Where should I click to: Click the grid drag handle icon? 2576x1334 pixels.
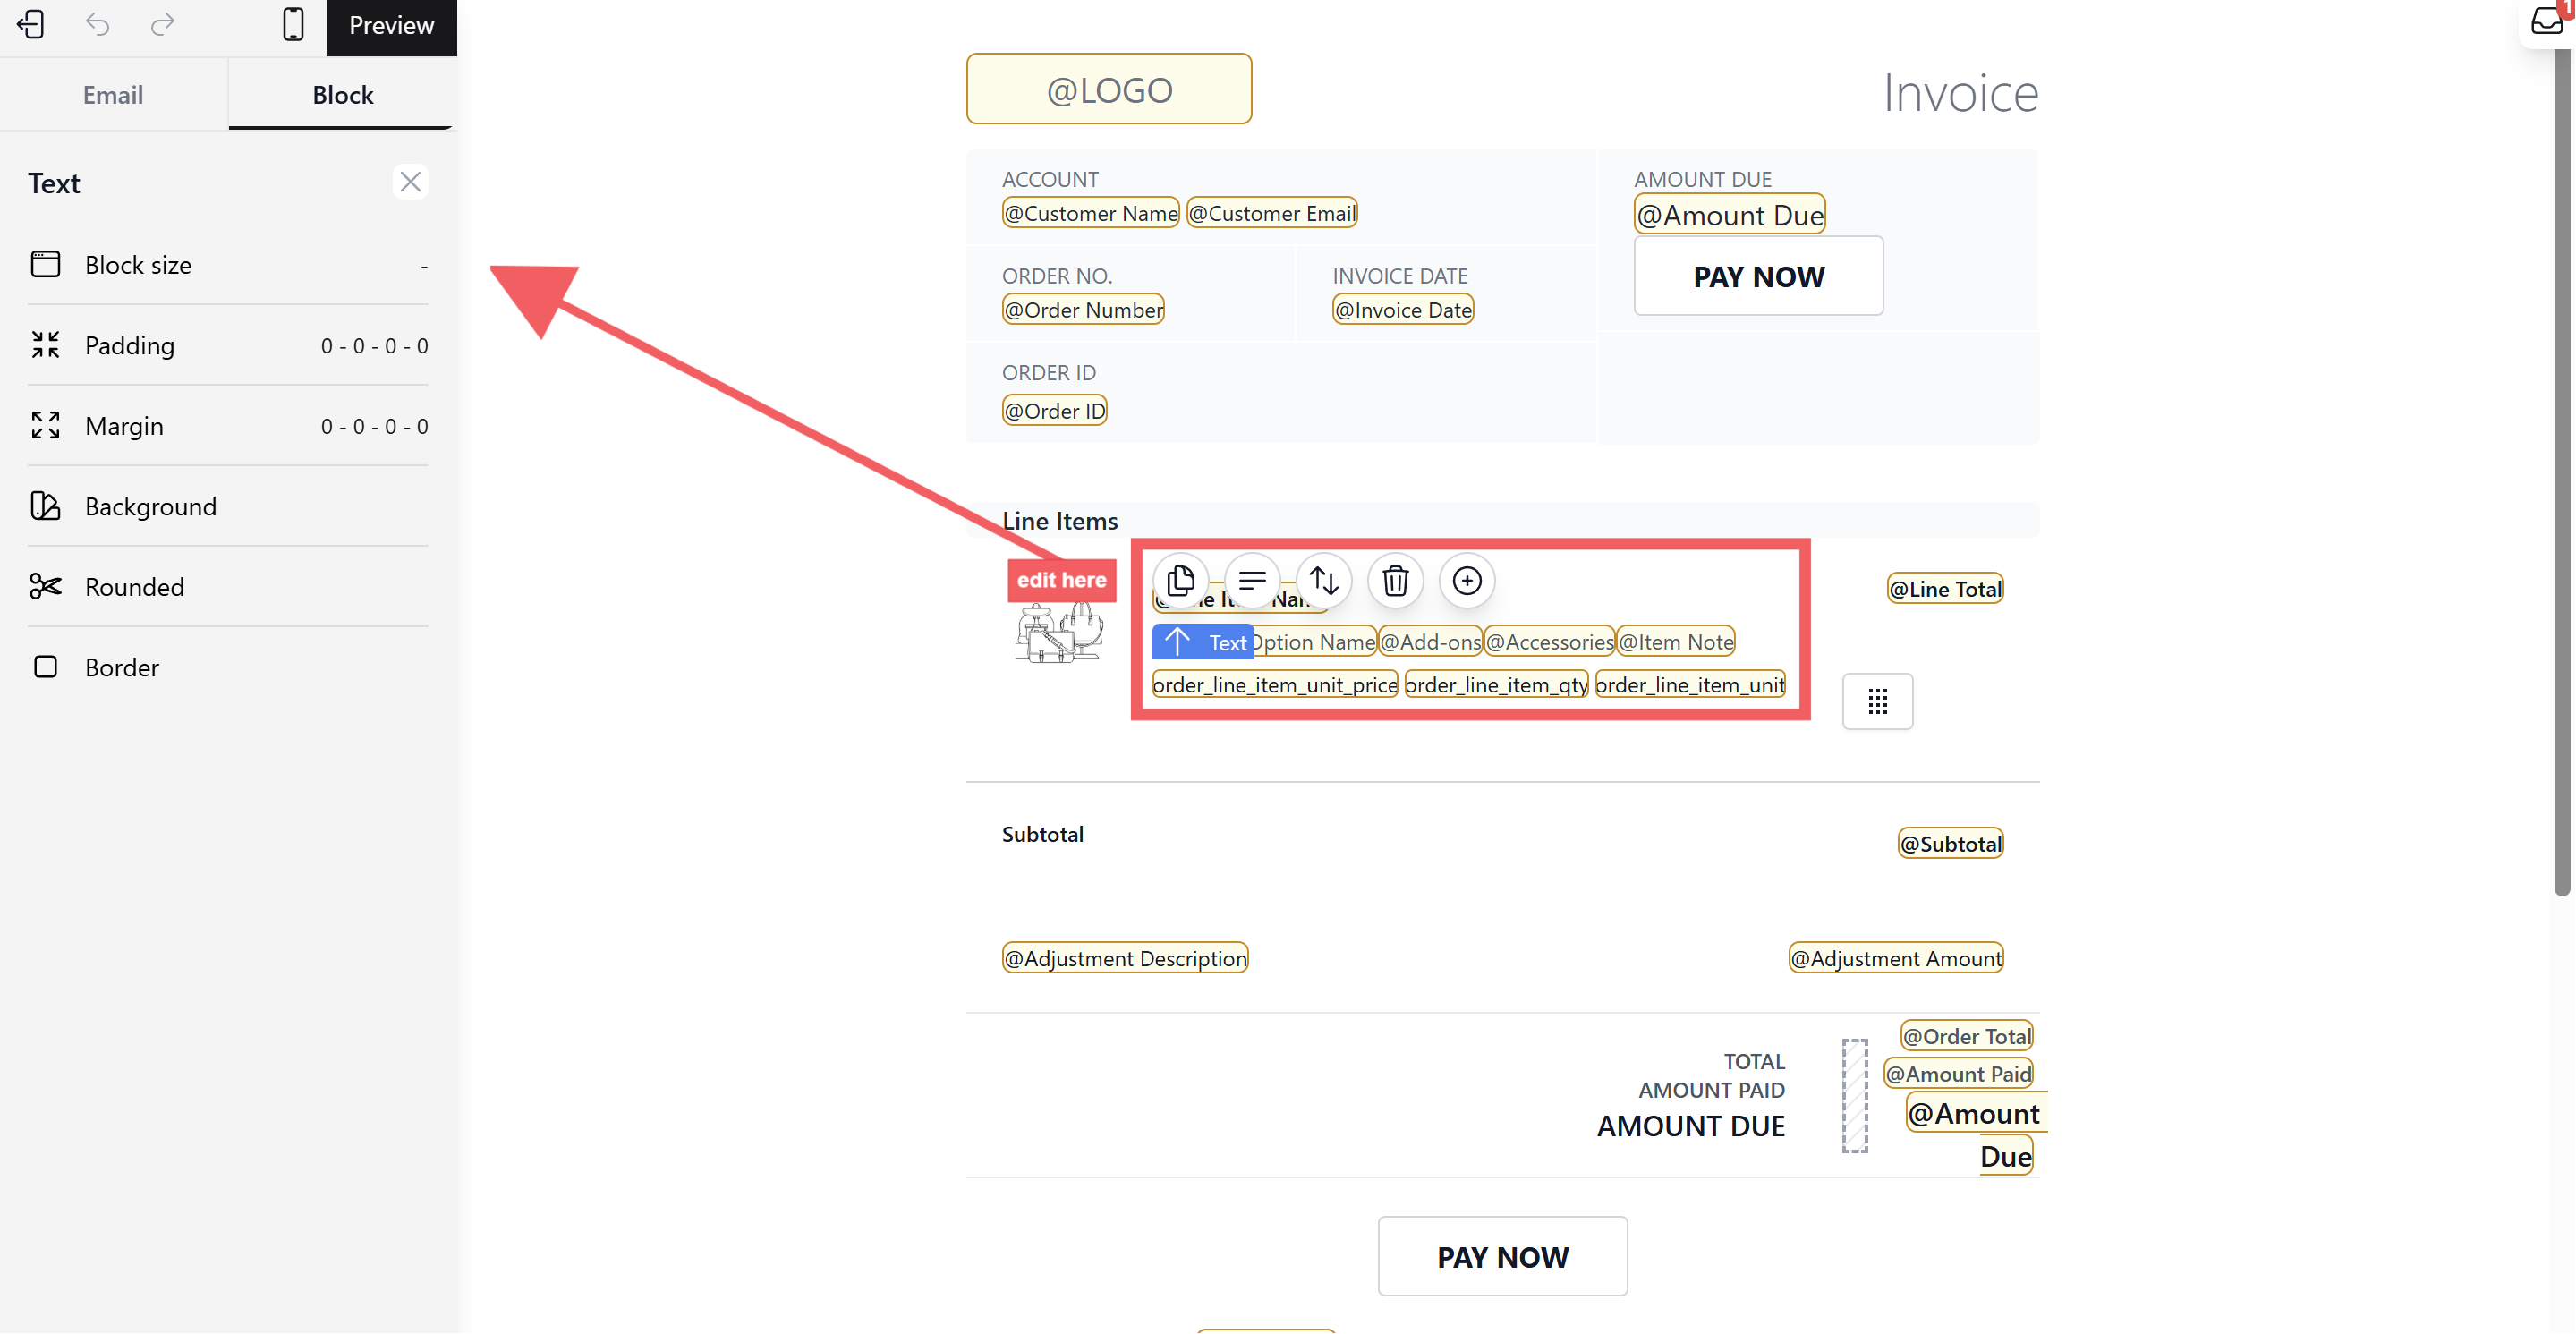click(1877, 702)
